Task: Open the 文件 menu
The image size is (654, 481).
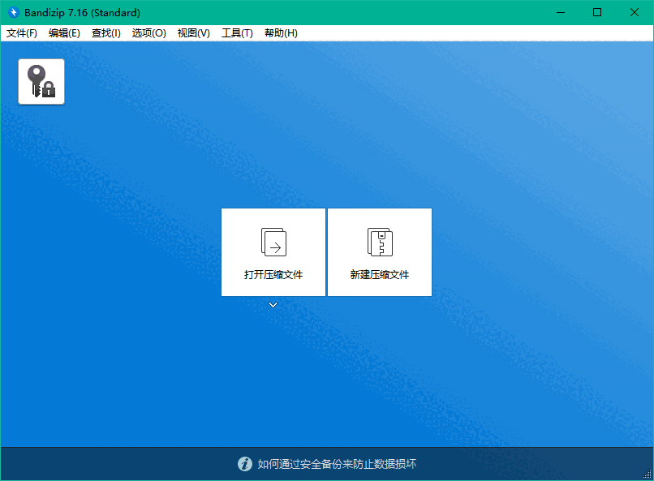Action: point(22,33)
